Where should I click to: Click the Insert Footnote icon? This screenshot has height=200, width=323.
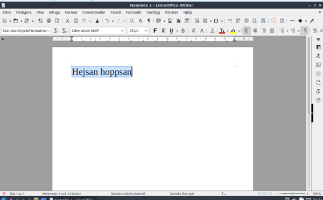pos(238,21)
